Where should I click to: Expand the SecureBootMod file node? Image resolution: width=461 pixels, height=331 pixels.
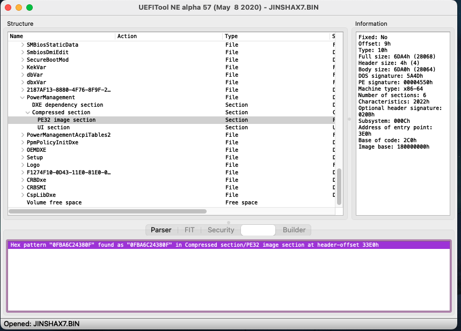pos(23,60)
